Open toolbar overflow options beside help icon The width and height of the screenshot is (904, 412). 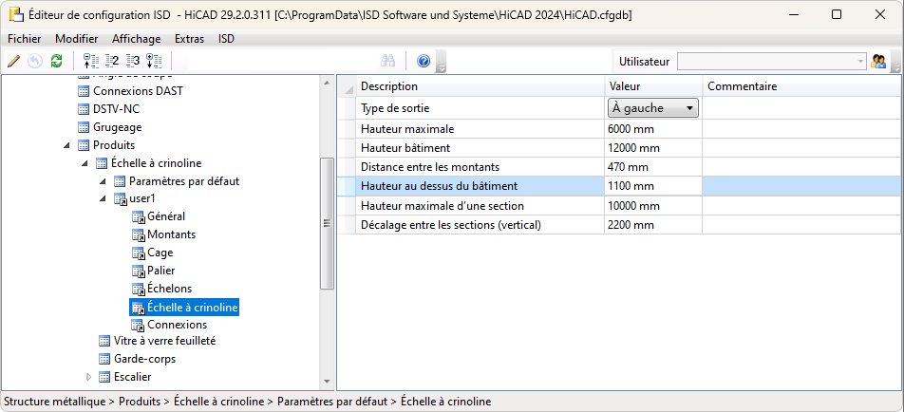pyautogui.click(x=442, y=62)
